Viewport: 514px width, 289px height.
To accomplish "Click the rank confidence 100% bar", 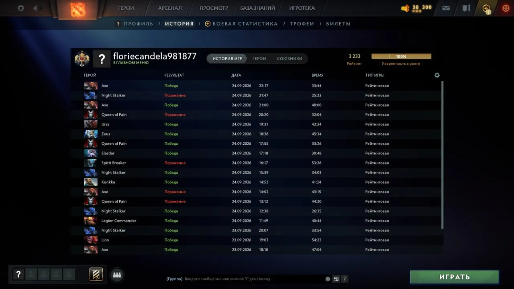I will point(401,56).
